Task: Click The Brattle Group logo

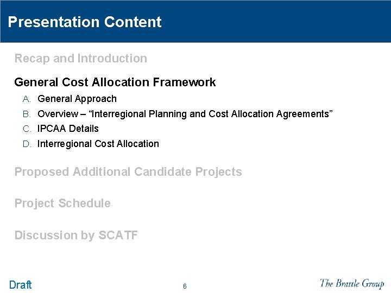Action: (x=352, y=284)
